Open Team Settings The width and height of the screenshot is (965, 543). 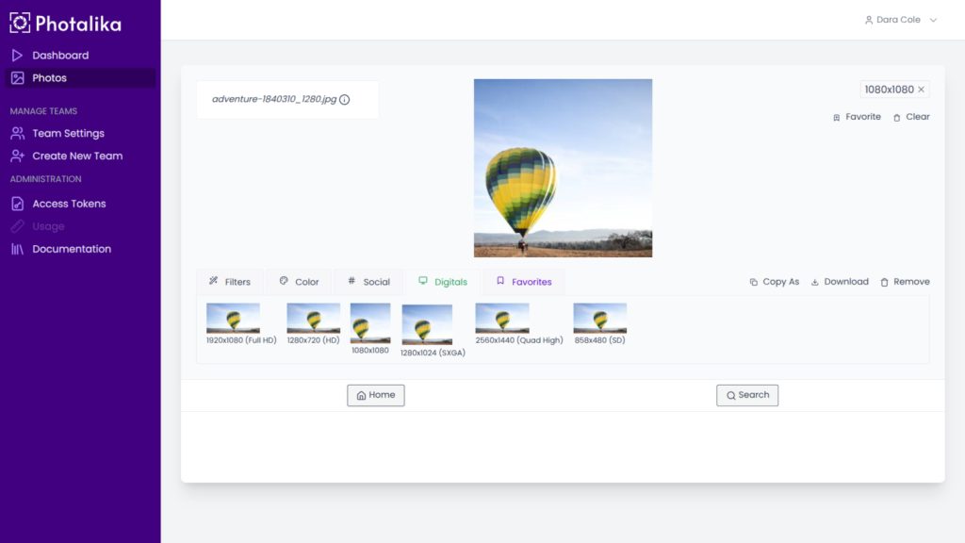pos(68,134)
